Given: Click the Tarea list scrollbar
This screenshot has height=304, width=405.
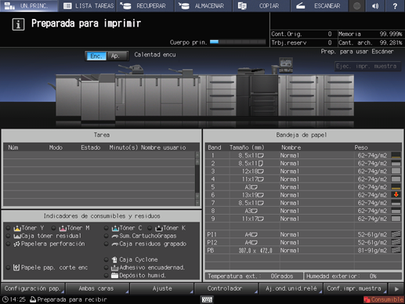Looking at the screenshot, I should point(197,179).
